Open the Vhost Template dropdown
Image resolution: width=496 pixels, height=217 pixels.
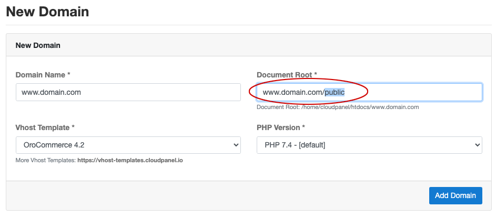coord(128,145)
